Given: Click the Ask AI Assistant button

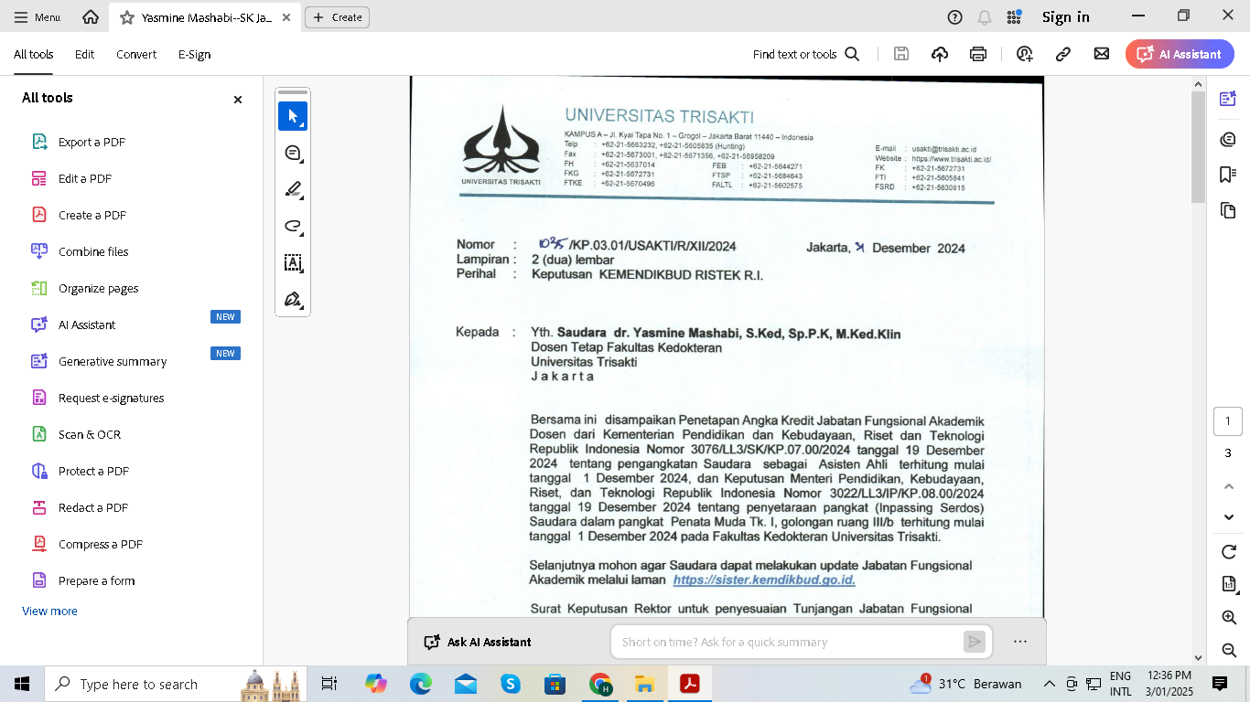Looking at the screenshot, I should [x=478, y=642].
